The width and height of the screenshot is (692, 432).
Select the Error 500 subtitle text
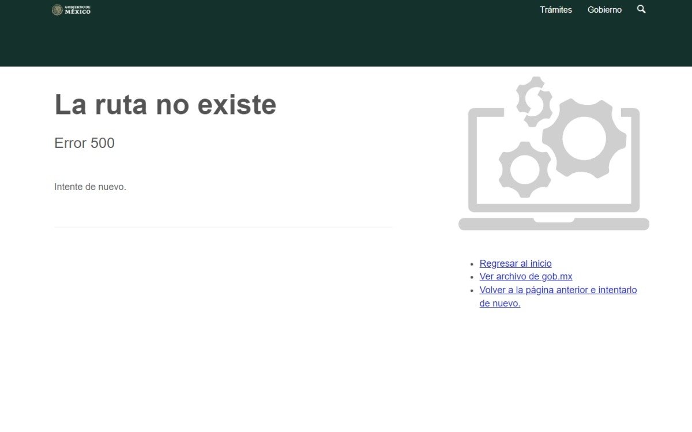pyautogui.click(x=84, y=143)
